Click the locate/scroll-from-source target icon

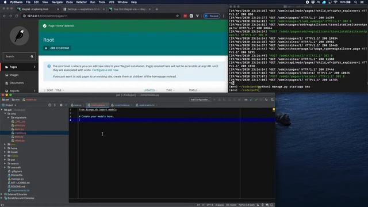(x=50, y=105)
